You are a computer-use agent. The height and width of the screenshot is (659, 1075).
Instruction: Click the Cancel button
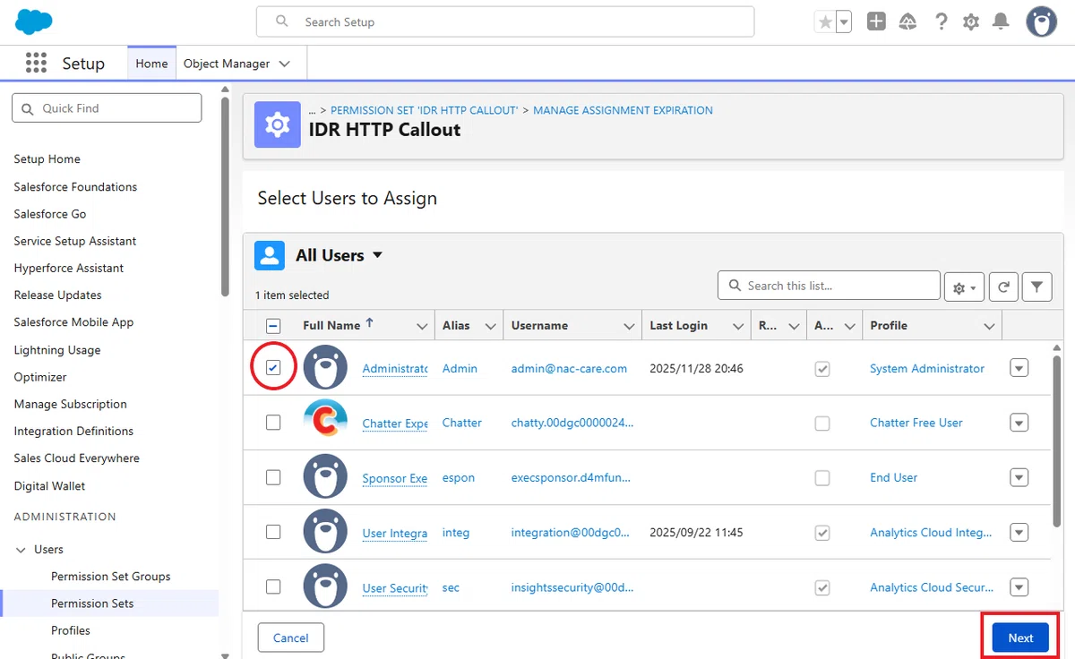(x=291, y=638)
